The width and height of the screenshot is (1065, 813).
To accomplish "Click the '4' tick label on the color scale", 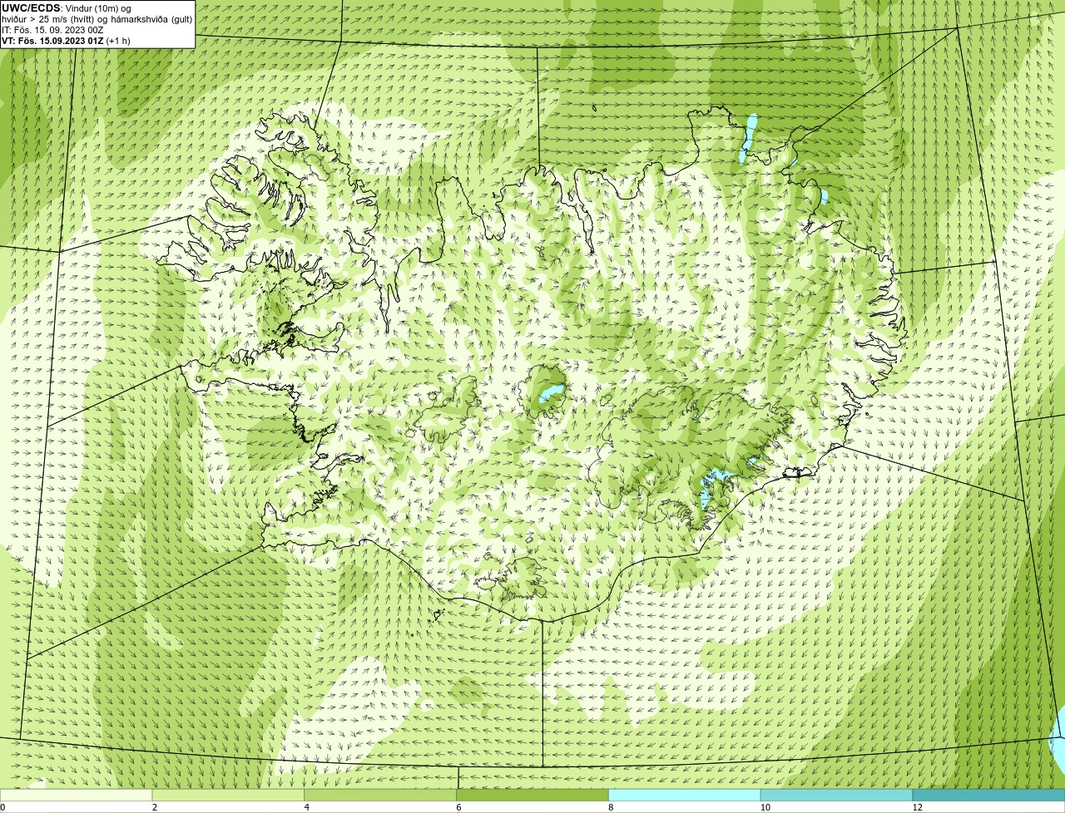I will click(x=307, y=807).
